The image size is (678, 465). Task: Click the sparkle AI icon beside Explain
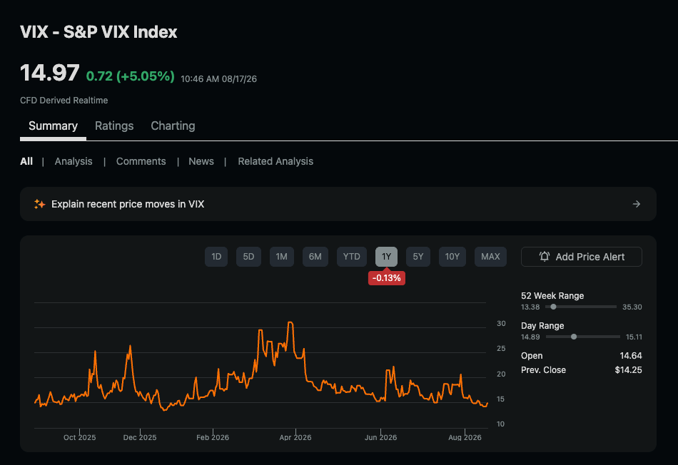[x=40, y=204]
